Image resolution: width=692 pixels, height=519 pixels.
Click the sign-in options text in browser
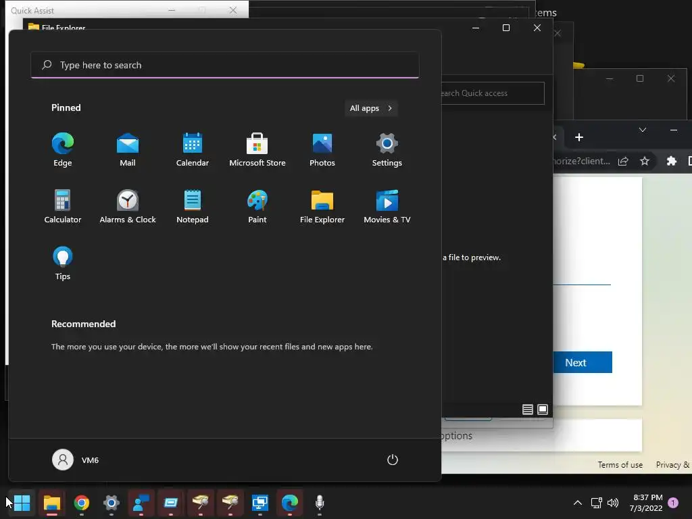(458, 436)
